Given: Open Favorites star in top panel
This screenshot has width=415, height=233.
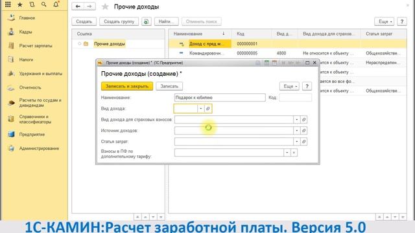Looking at the screenshot, I should [20, 5].
